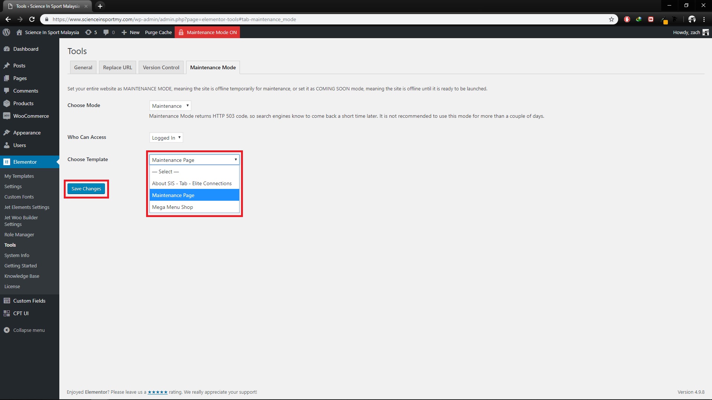Viewport: 712px width, 400px height.
Task: Open Elementor Settings submenu link
Action: click(x=13, y=186)
